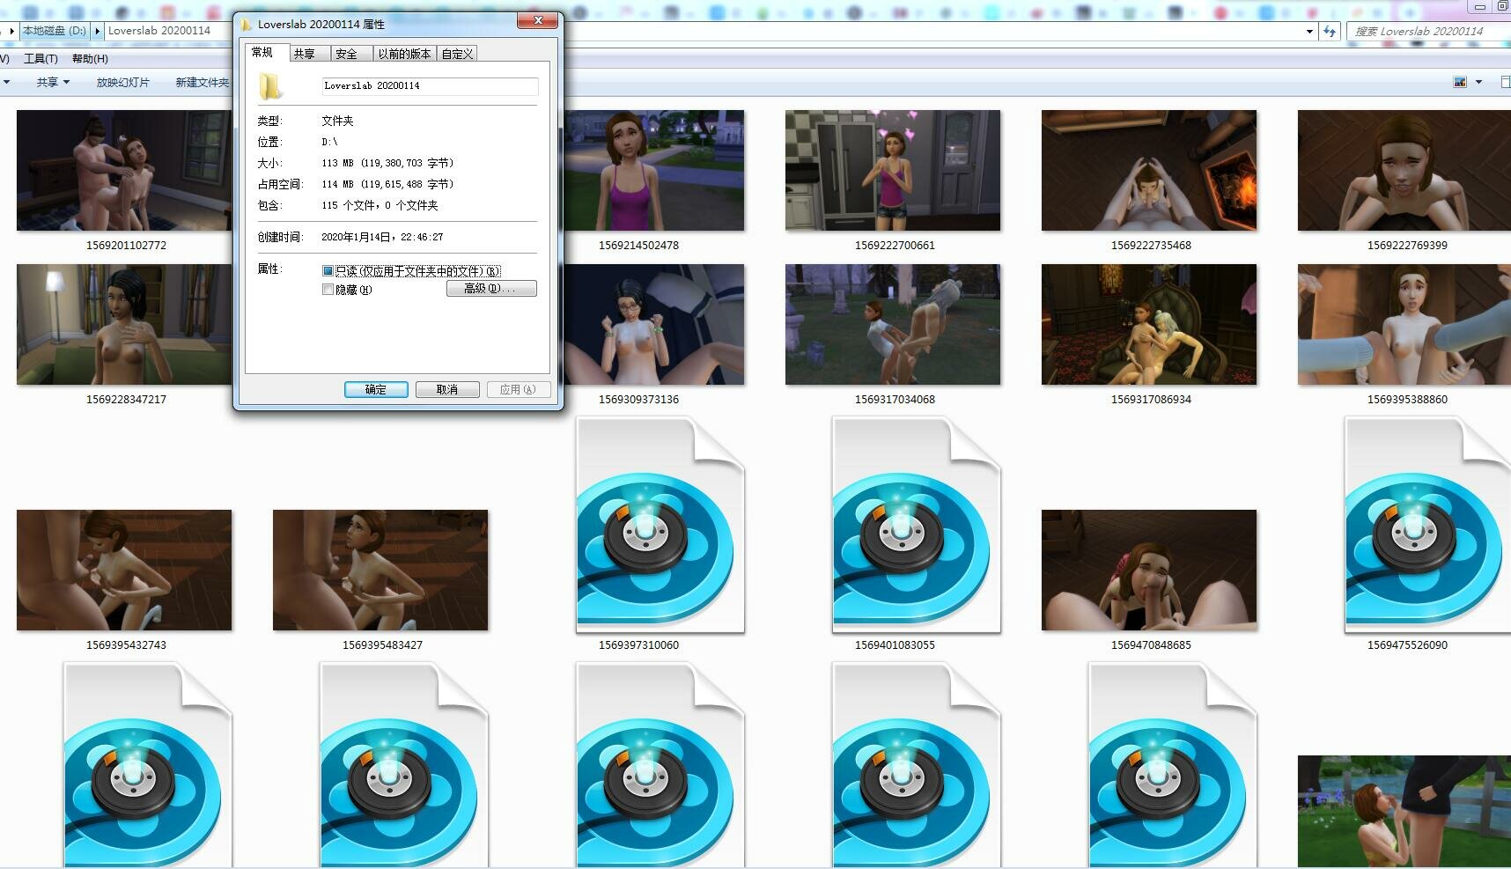This screenshot has height=869, width=1511.
Task: Select video file icon 1569401083055
Action: [x=917, y=525]
